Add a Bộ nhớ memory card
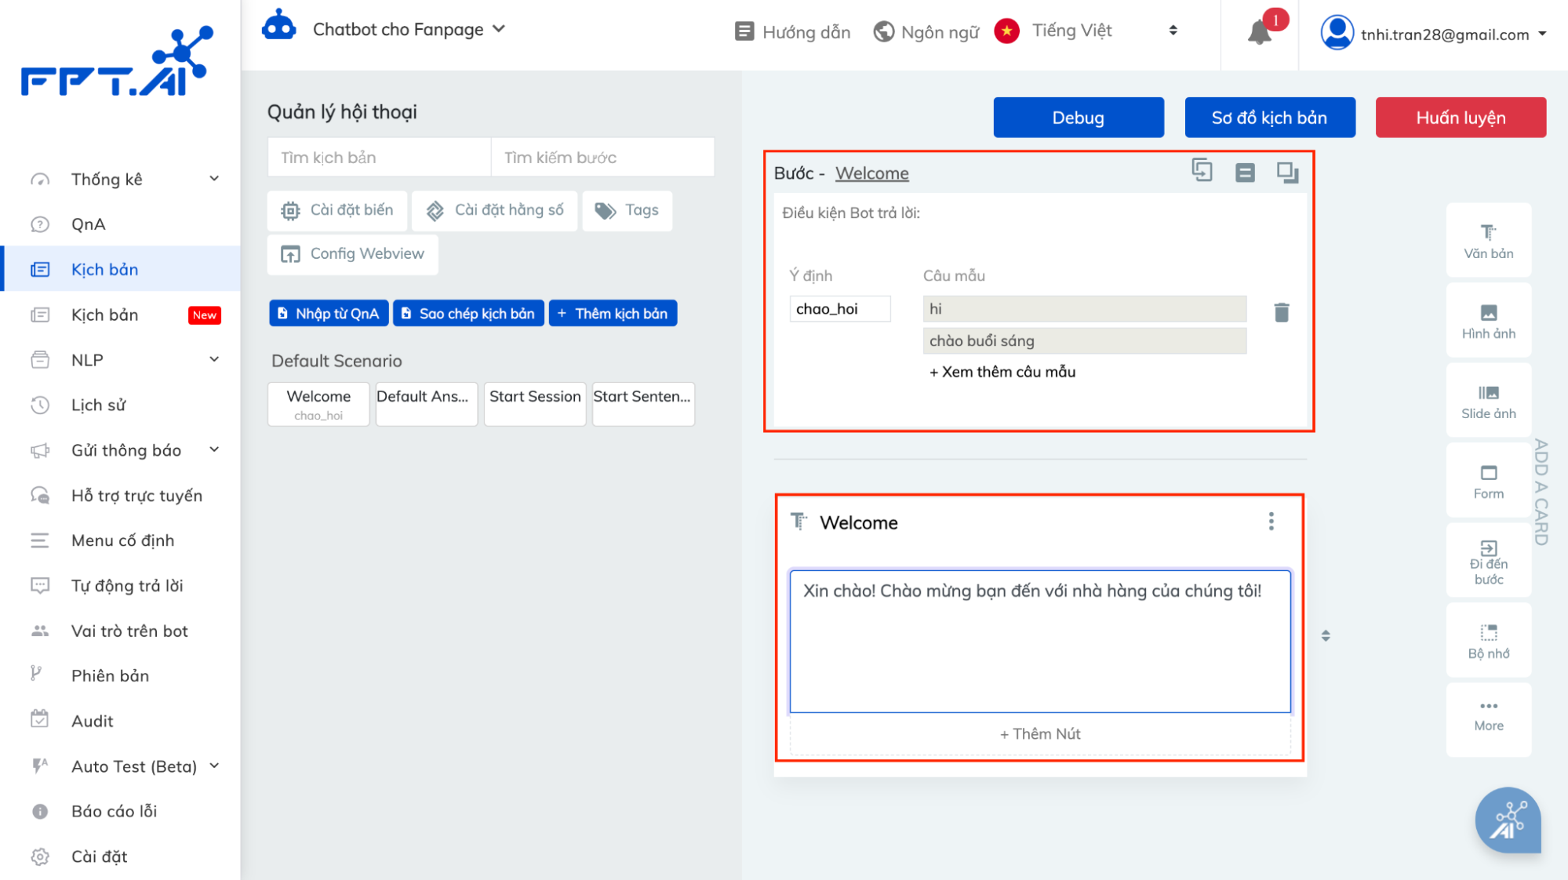The image size is (1568, 880). pos(1488,641)
